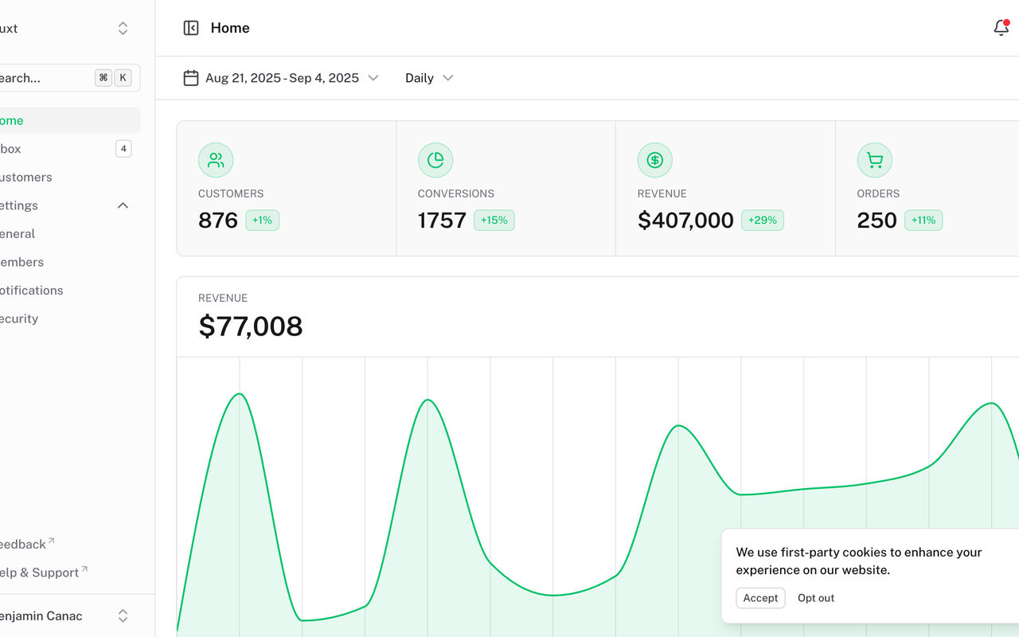The image size is (1019, 637).
Task: Open the Benjamin Canac user menu
Action: (68, 616)
